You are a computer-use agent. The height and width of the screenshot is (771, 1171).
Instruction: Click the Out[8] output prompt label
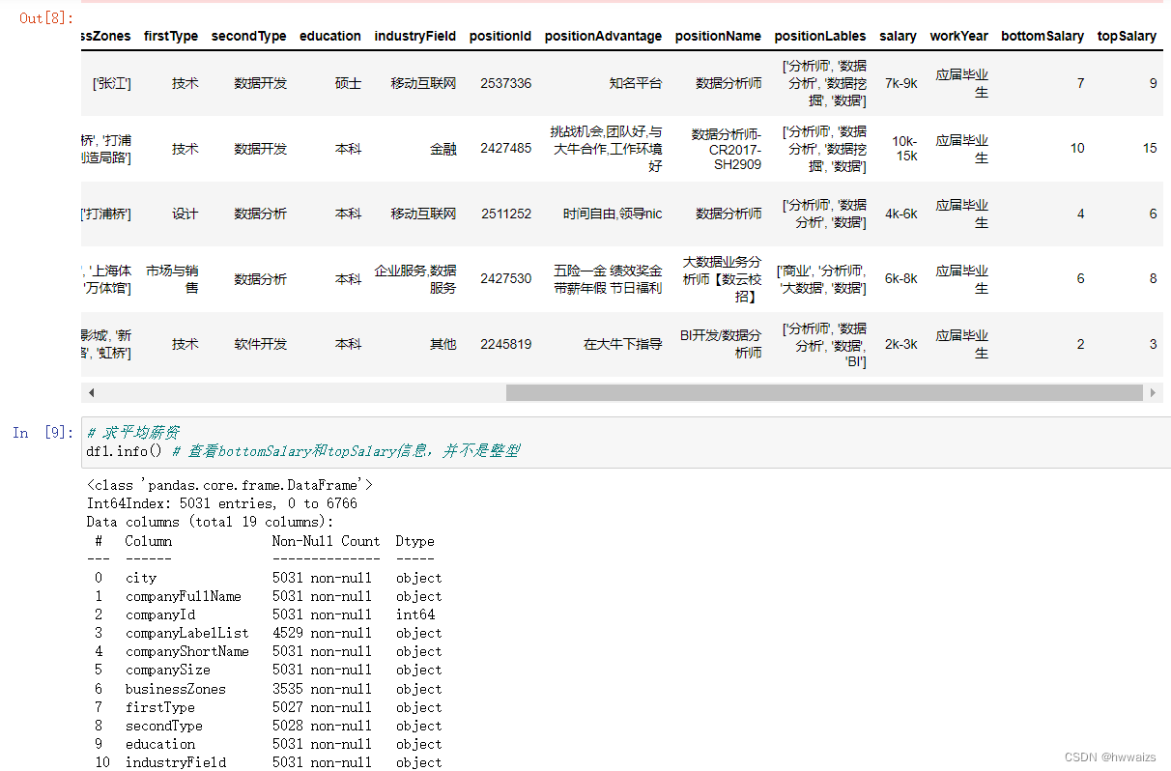coord(47,17)
